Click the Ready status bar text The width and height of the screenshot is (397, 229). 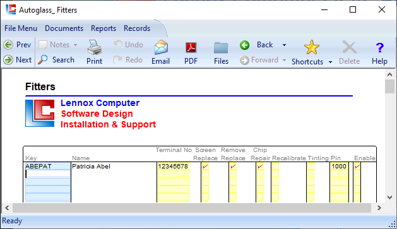pos(12,221)
